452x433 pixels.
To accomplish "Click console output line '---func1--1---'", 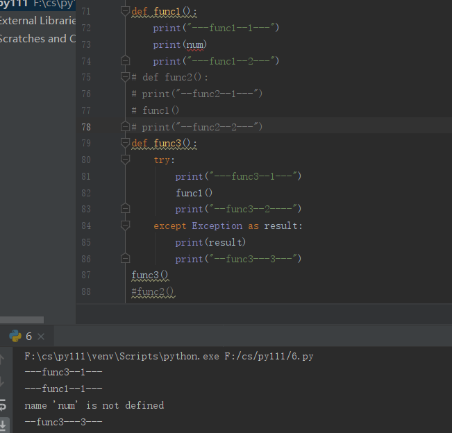I will pos(63,389).
